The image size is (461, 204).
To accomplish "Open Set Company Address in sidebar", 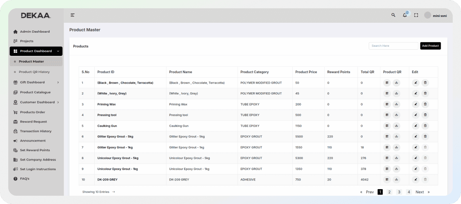I will (35, 160).
